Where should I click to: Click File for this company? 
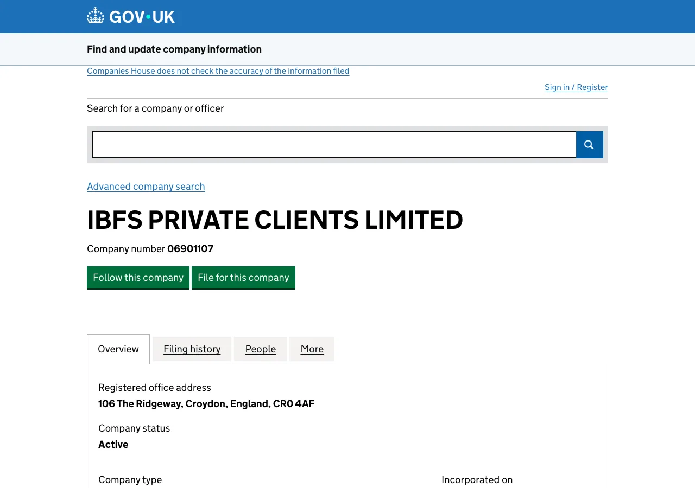(x=243, y=278)
